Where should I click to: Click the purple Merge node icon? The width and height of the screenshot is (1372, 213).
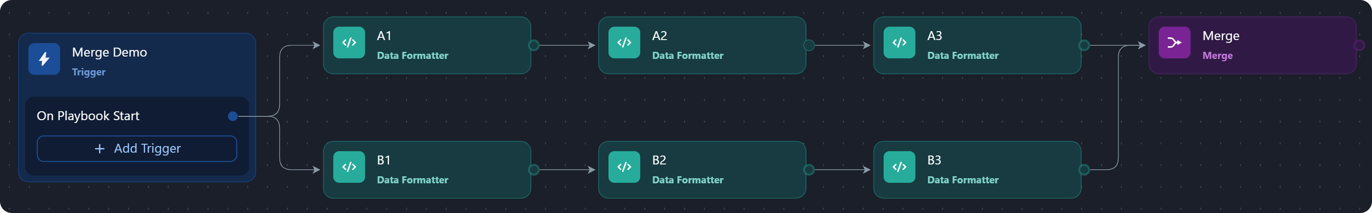(x=1174, y=42)
